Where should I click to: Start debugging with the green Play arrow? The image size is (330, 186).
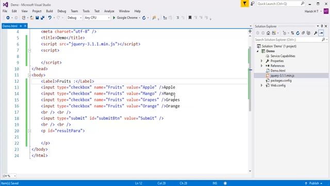point(114,18)
